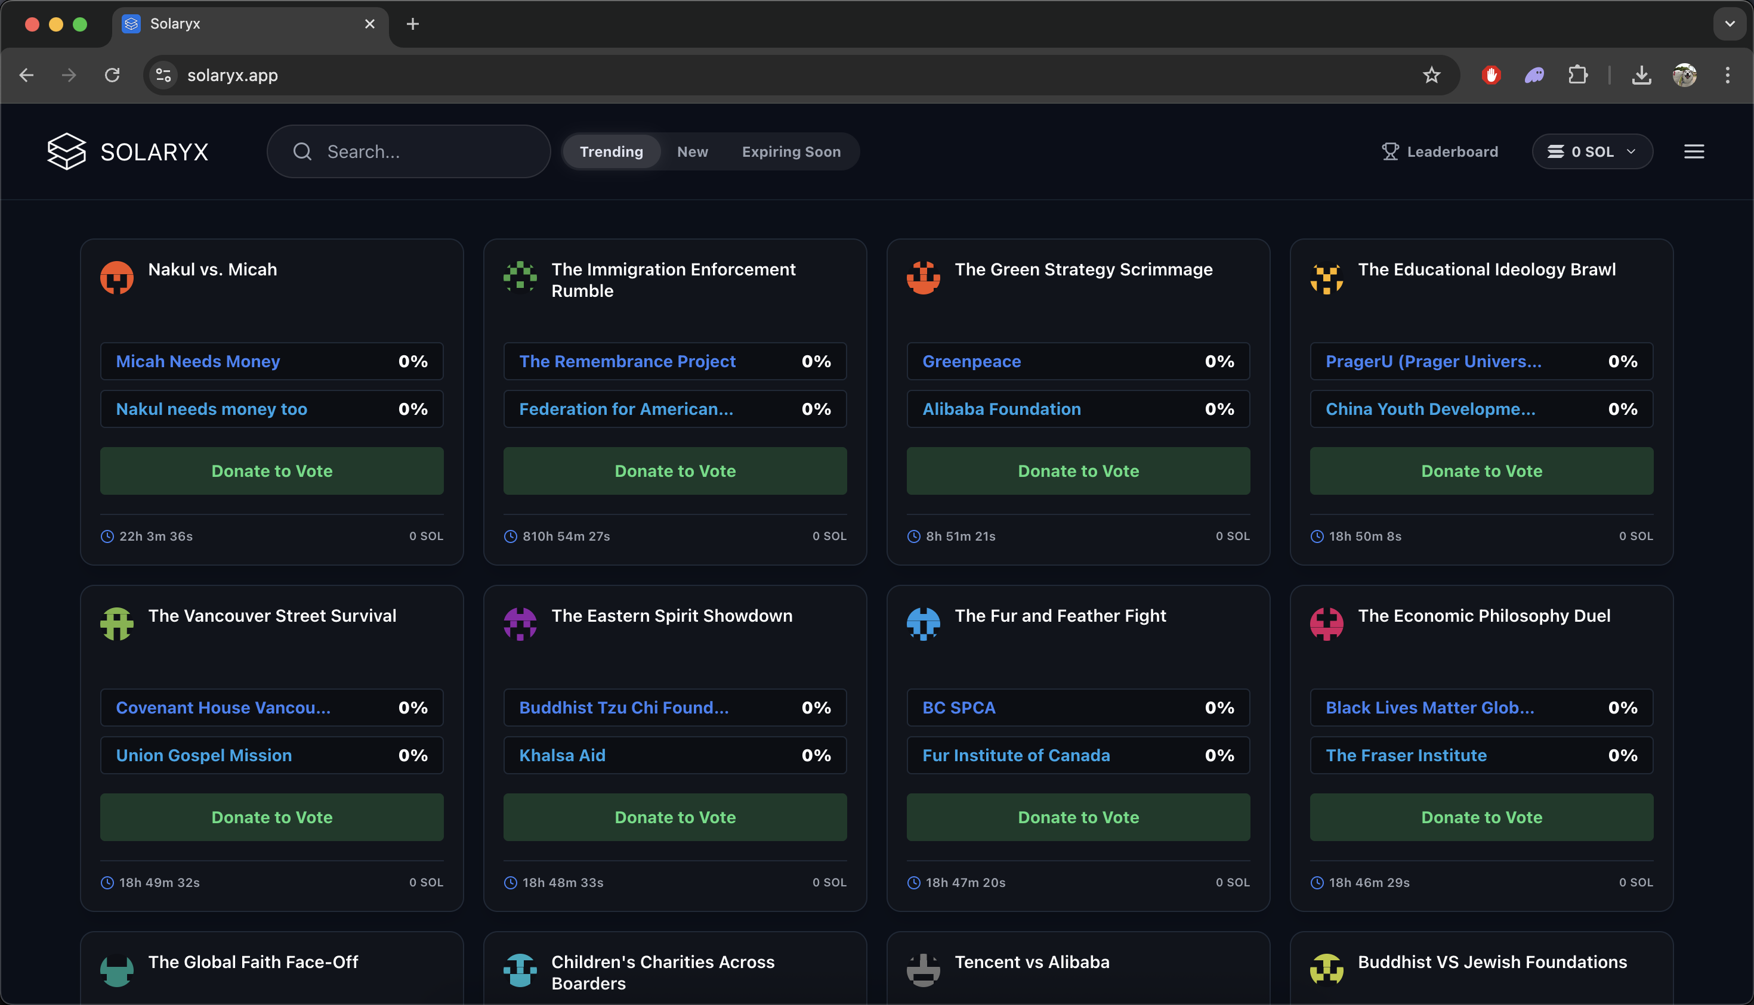1754x1005 pixels.
Task: Click the Leaderboard trophy icon
Action: 1389,151
